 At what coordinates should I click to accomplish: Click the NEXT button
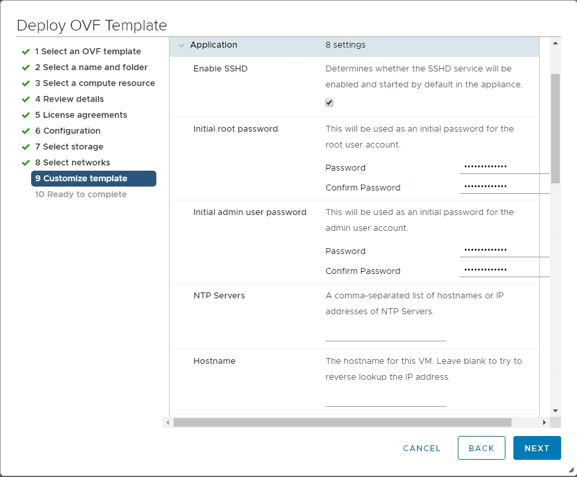coord(537,448)
